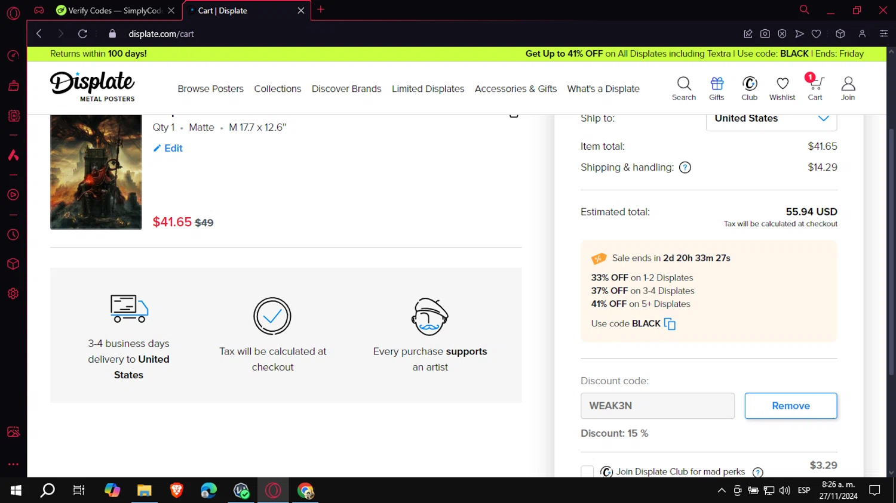The image size is (896, 503).
Task: Click the Displate Metal Posters logo
Action: pos(93,87)
